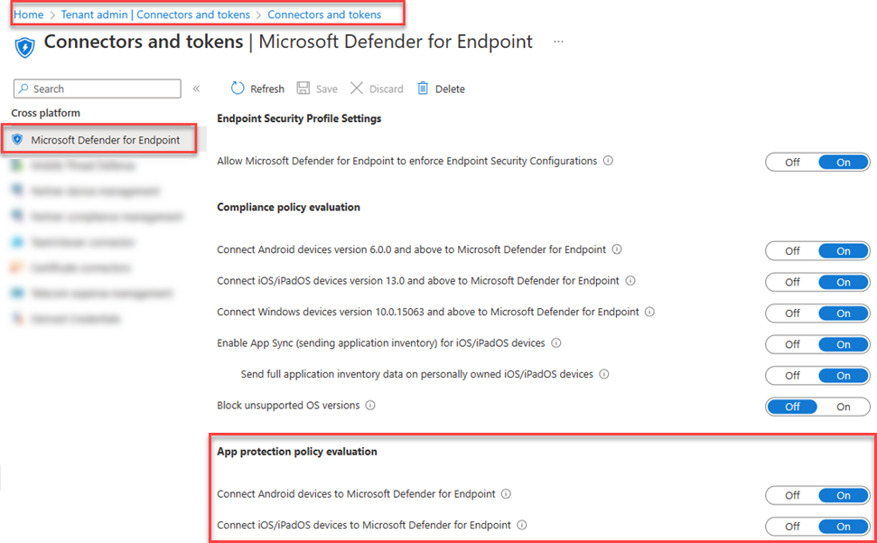Select Microsoft Defender for Endpoint shield icon in sidebar
This screenshot has height=543, width=877.
click(x=17, y=138)
